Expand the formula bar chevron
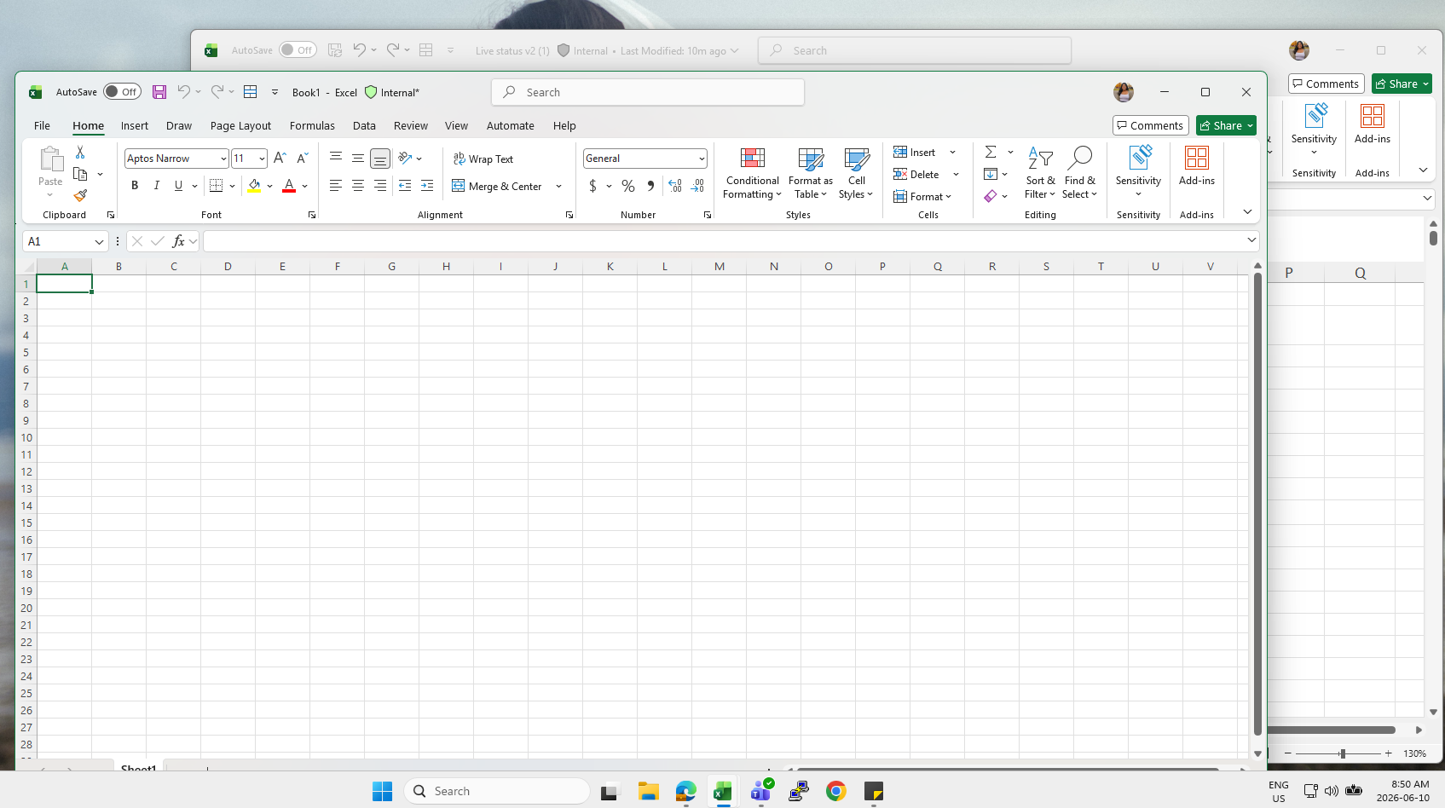 click(x=1251, y=240)
